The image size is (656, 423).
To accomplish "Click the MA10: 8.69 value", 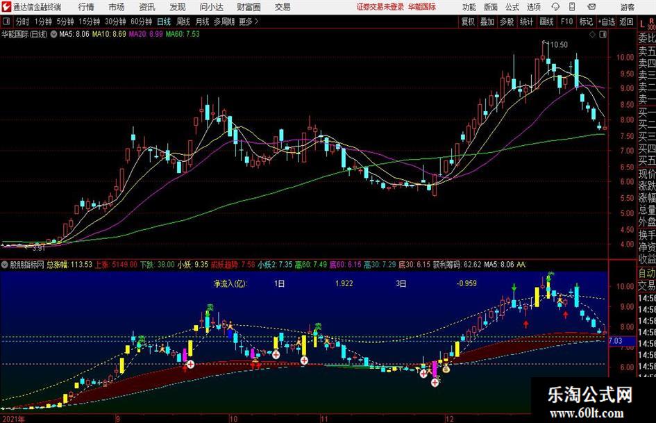I will tap(109, 34).
